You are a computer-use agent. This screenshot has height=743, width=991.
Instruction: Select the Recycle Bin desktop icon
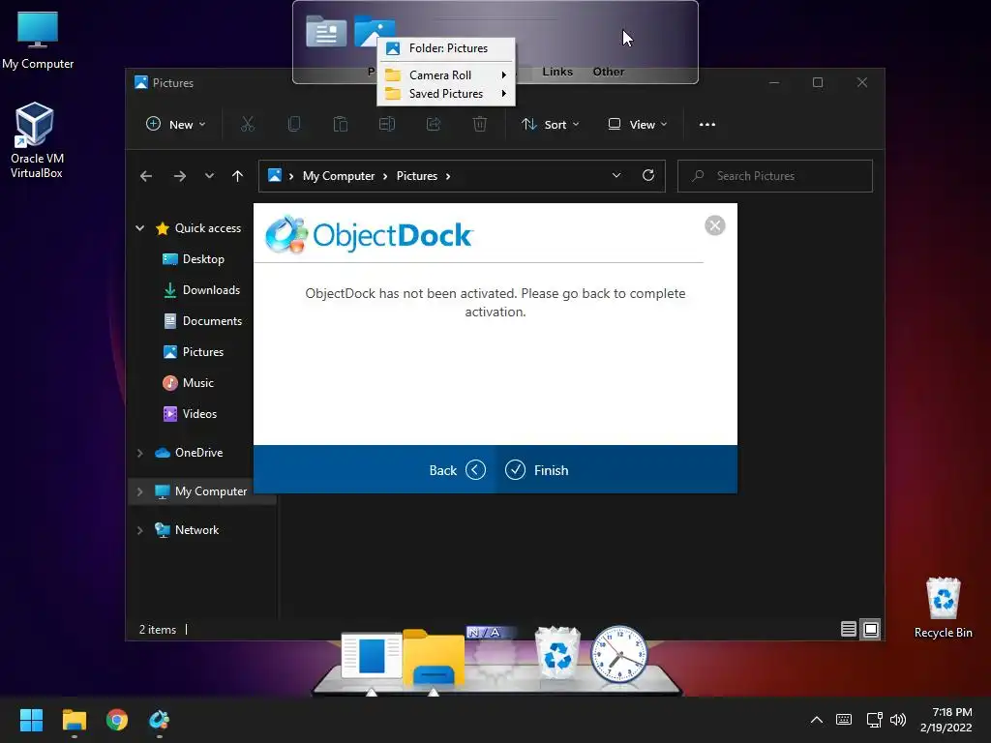(x=943, y=608)
